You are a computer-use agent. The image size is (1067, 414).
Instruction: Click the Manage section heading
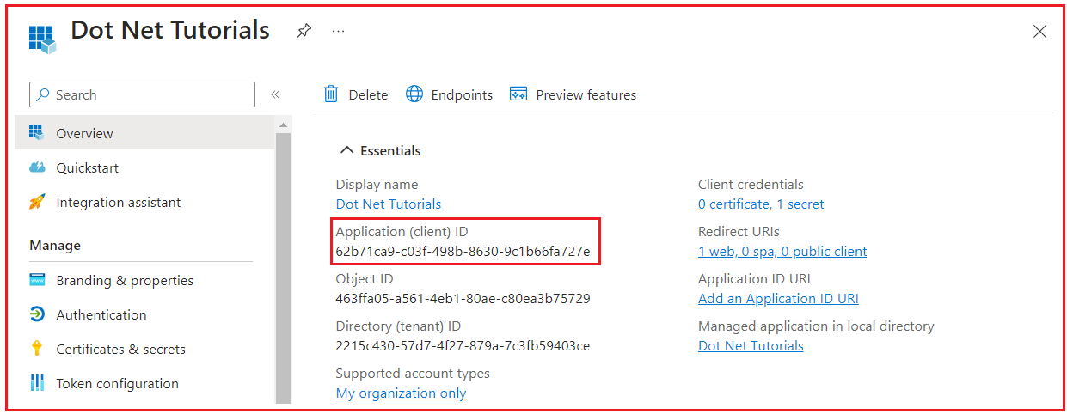pyautogui.click(x=55, y=246)
